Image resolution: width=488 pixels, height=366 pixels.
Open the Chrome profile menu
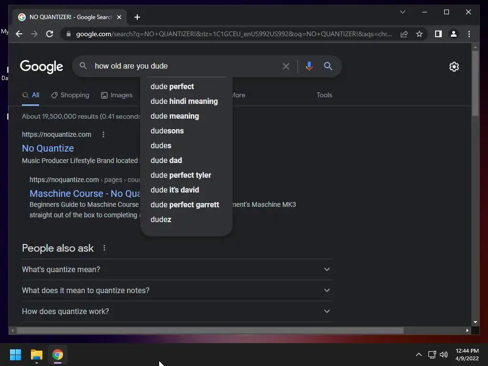coord(454,34)
